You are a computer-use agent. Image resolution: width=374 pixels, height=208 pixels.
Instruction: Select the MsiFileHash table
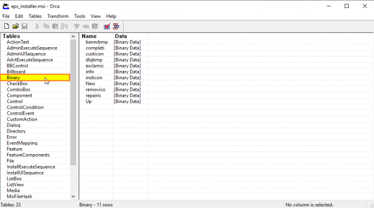[19, 196]
